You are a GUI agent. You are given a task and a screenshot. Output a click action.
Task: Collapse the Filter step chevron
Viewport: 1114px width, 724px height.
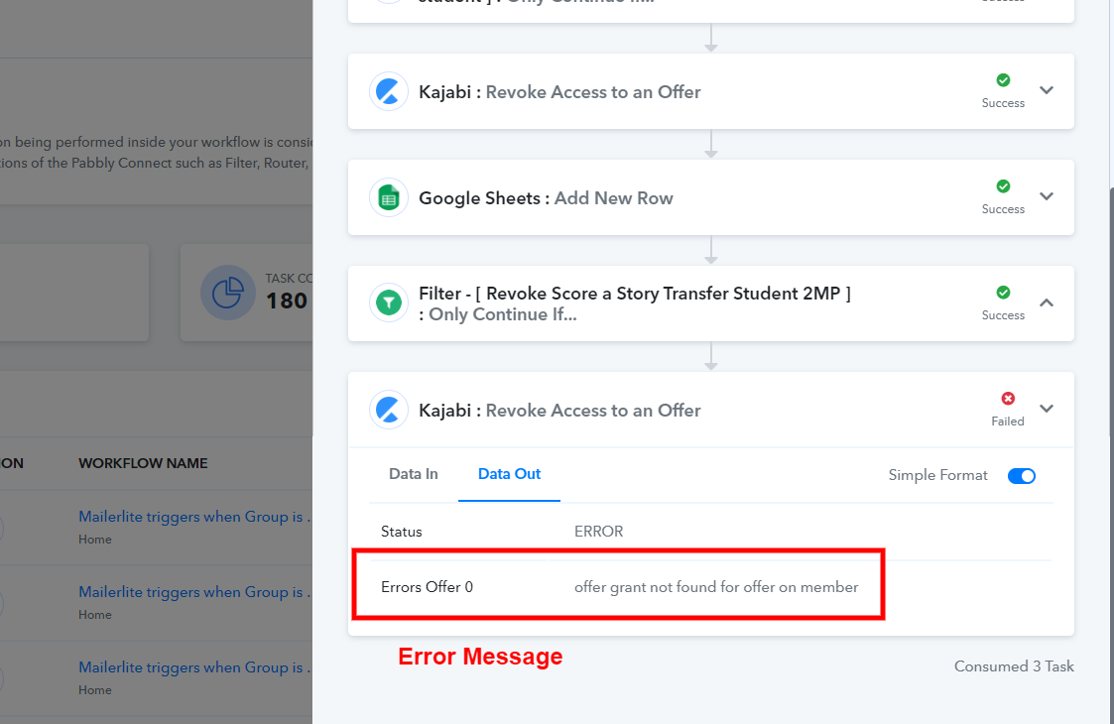(1047, 302)
